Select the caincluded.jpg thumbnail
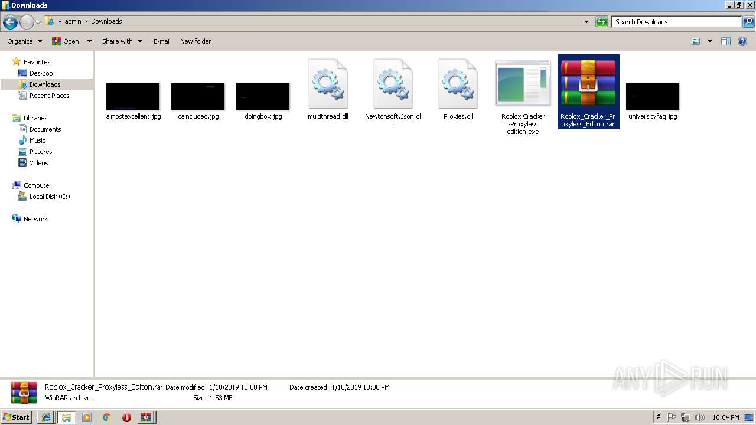Screen dimensions: 756x425 coord(198,96)
